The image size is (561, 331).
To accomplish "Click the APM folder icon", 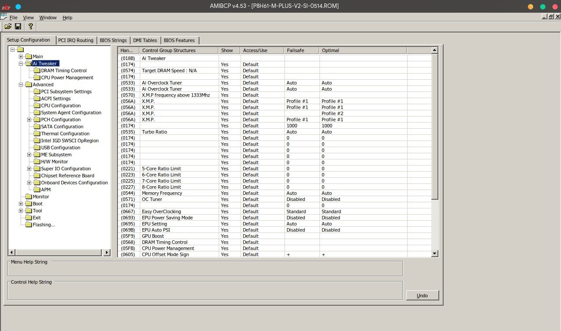I will [x=37, y=190].
